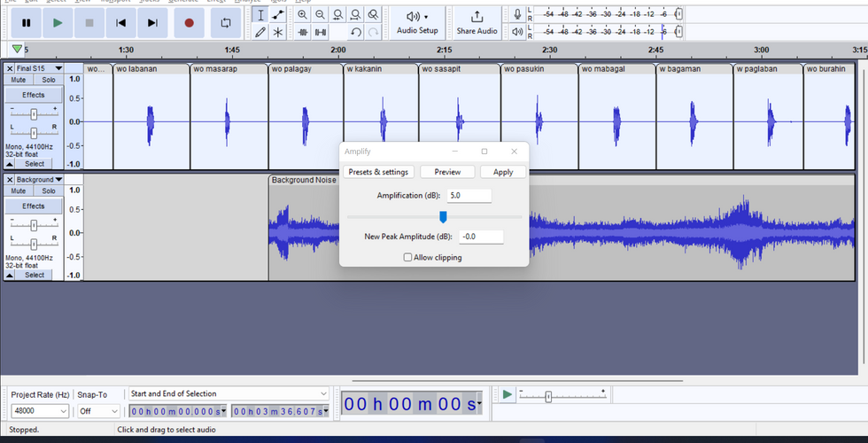Click the Amplification slider handle
This screenshot has height=443, width=868.
tap(443, 217)
